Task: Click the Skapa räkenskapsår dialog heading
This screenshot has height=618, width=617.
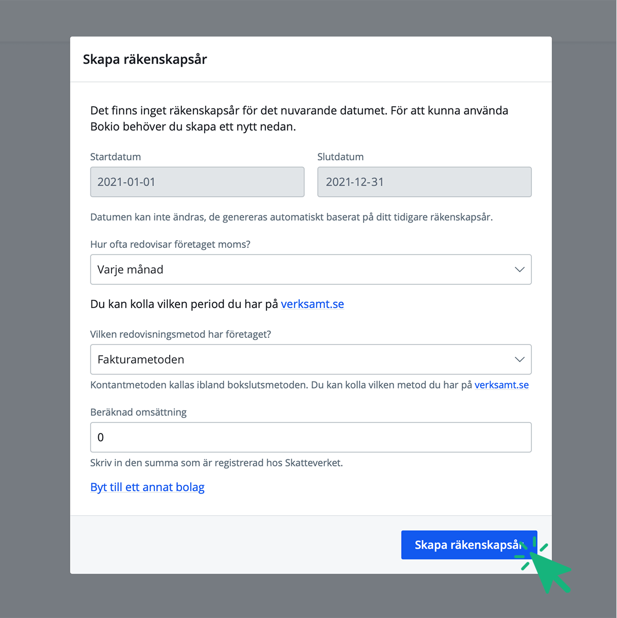Action: (x=145, y=59)
